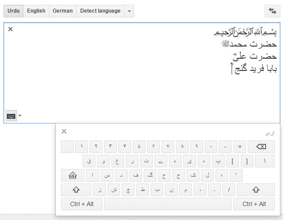Screen dimensions: 283x220
Task: Click the اردو label on the keyboard panel
Action: [x=270, y=133]
